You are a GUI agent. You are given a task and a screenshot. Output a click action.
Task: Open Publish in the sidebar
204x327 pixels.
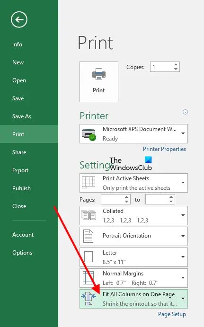tap(21, 188)
